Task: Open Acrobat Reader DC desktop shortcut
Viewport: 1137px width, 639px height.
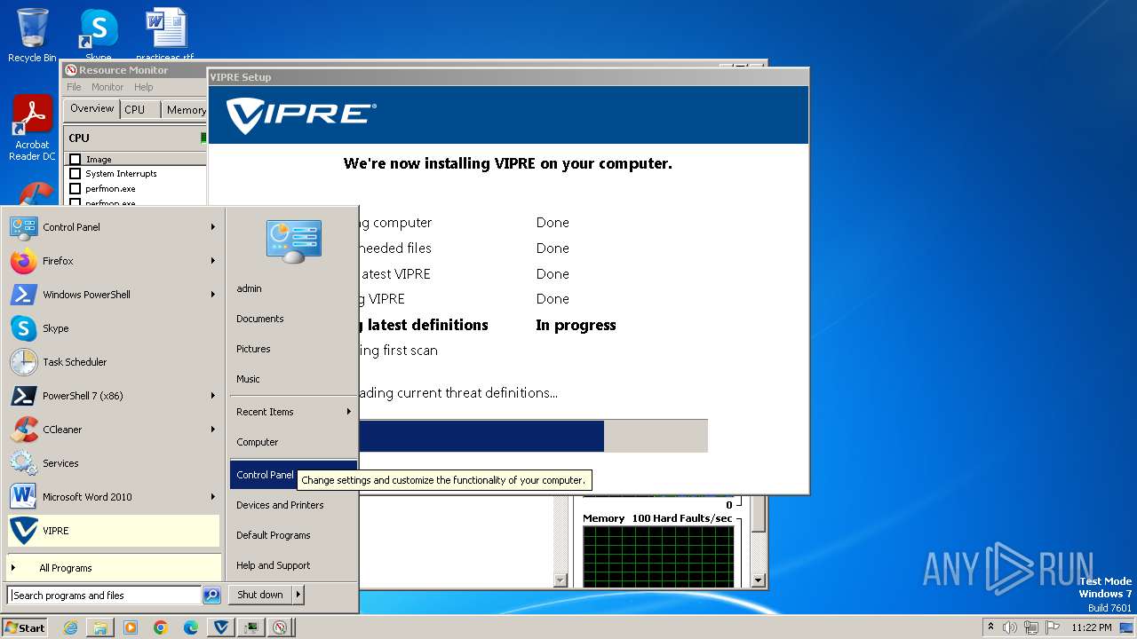Action: coord(32,128)
